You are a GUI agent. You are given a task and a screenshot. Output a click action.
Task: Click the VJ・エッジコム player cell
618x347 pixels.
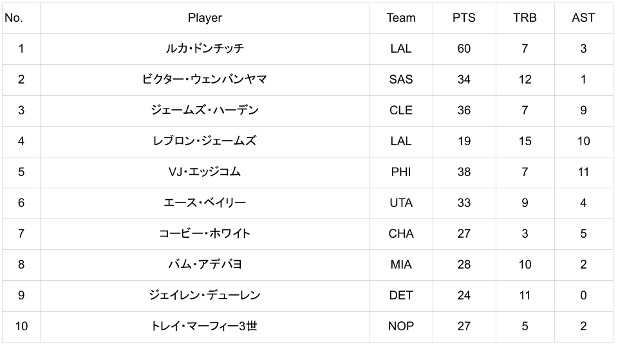click(205, 172)
